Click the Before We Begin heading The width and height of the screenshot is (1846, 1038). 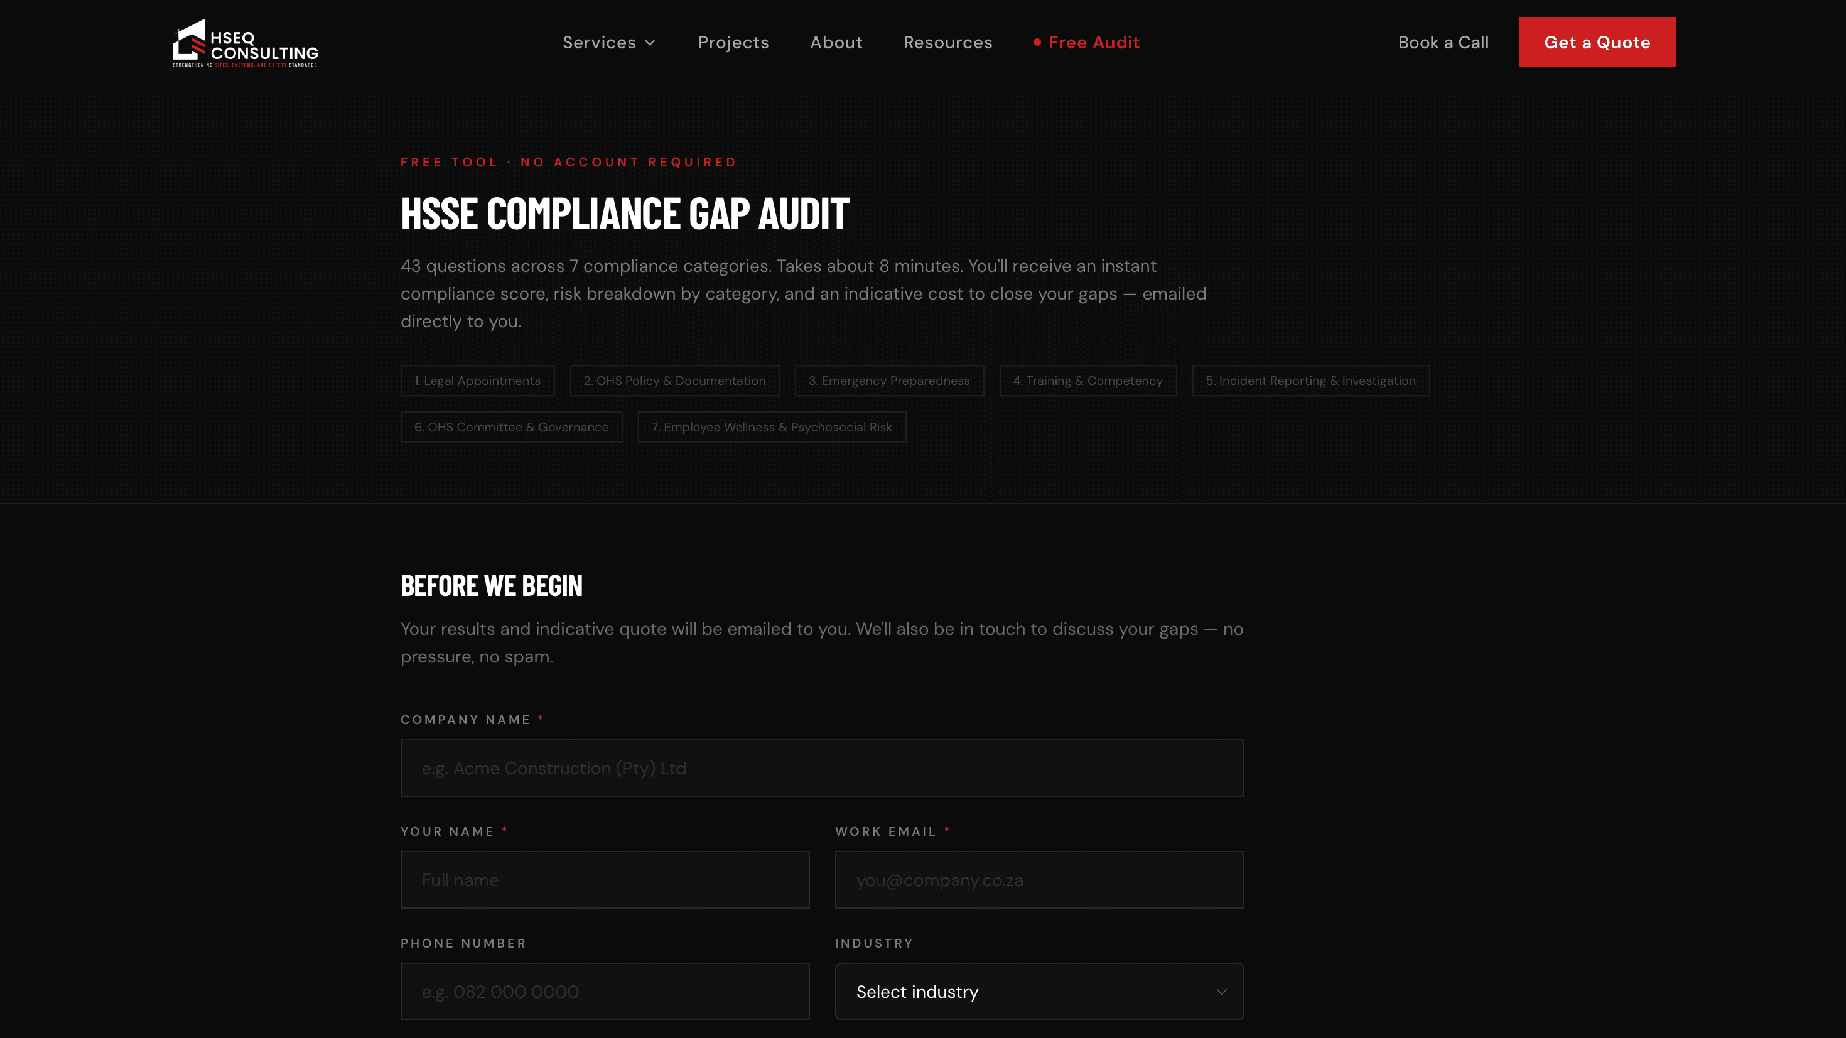pyautogui.click(x=492, y=586)
